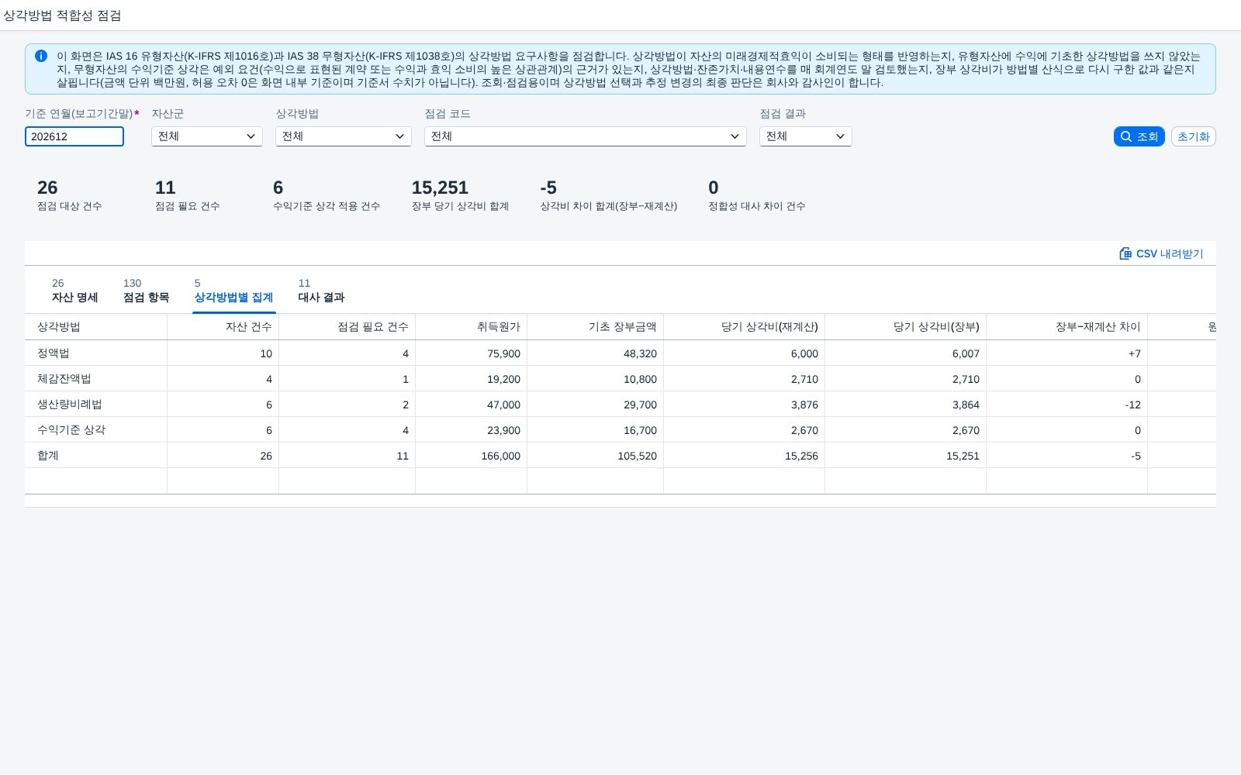Click the CSV 내려받기 link
This screenshot has width=1241, height=775.
click(1161, 253)
